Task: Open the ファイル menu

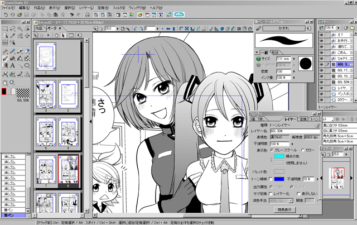Action: [8, 8]
